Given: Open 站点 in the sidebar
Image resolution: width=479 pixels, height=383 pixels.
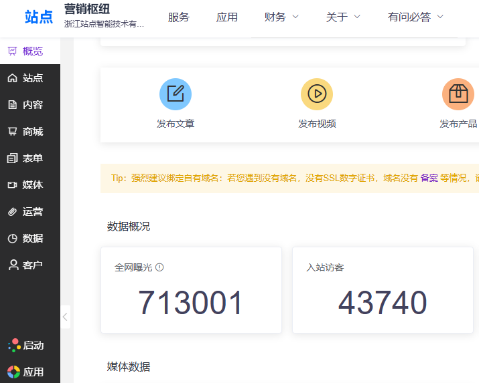Looking at the screenshot, I should [x=30, y=78].
